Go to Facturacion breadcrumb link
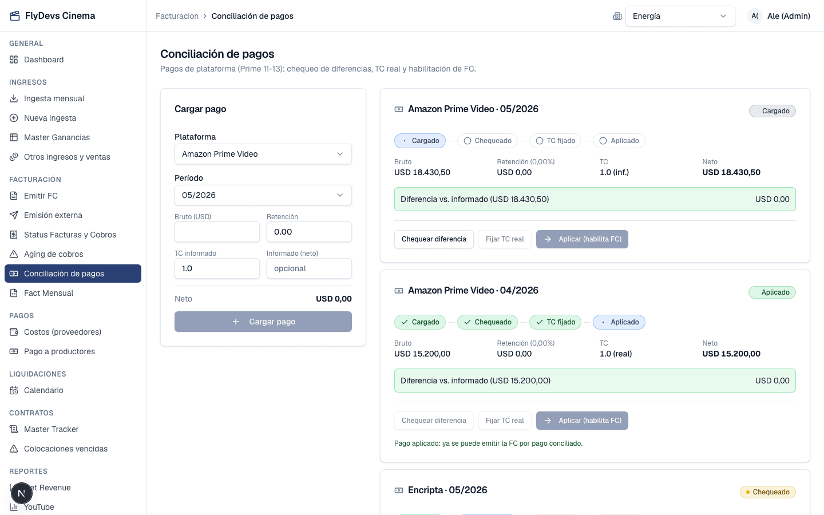The image size is (824, 515). click(177, 16)
